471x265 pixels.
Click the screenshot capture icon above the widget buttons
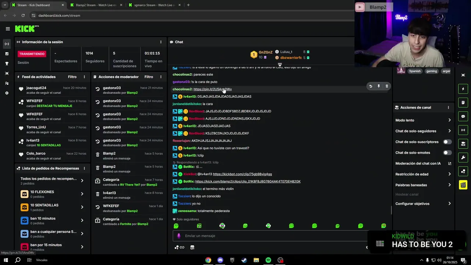463,75
